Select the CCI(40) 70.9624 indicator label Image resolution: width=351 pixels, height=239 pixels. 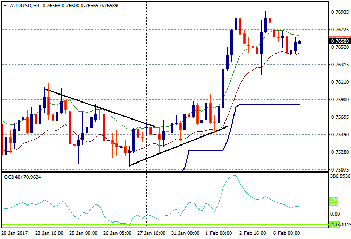click(x=22, y=177)
